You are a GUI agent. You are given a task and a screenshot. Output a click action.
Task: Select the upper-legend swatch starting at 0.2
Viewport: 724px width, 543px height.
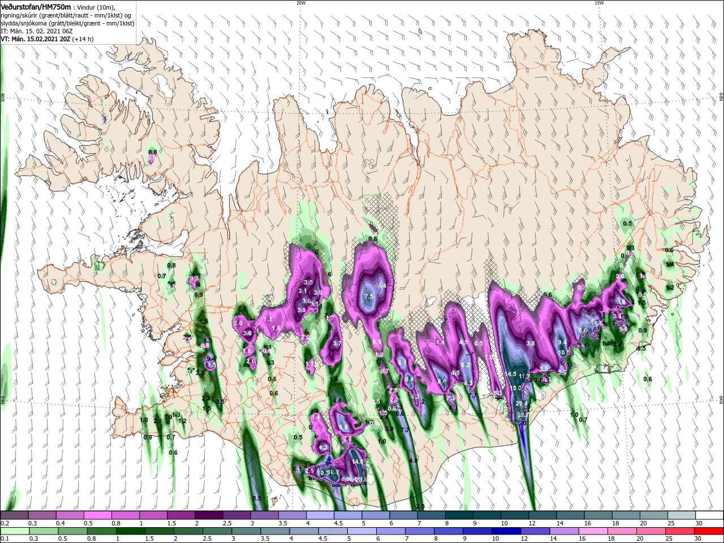(x=14, y=515)
